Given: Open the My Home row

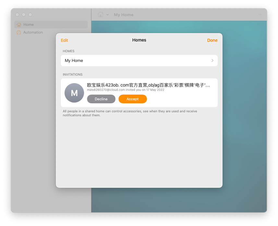Looking at the screenshot, I should (139, 61).
